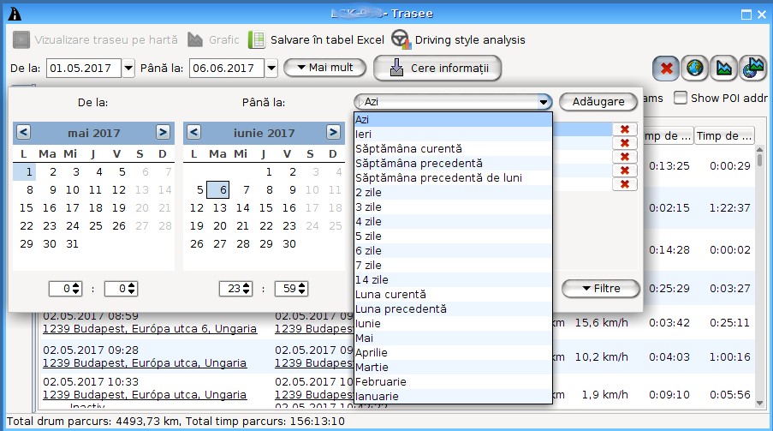Go to previous month in mai 2017 calendar

coord(23,133)
